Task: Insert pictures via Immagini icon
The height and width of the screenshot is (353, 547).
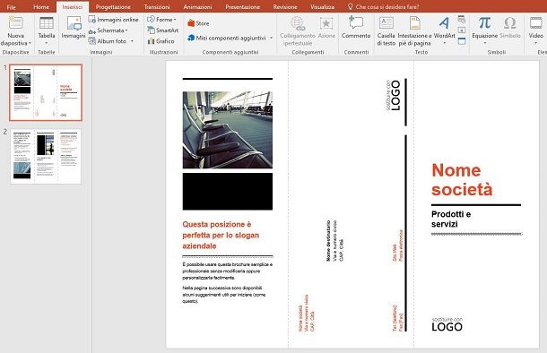Action: tap(74, 23)
